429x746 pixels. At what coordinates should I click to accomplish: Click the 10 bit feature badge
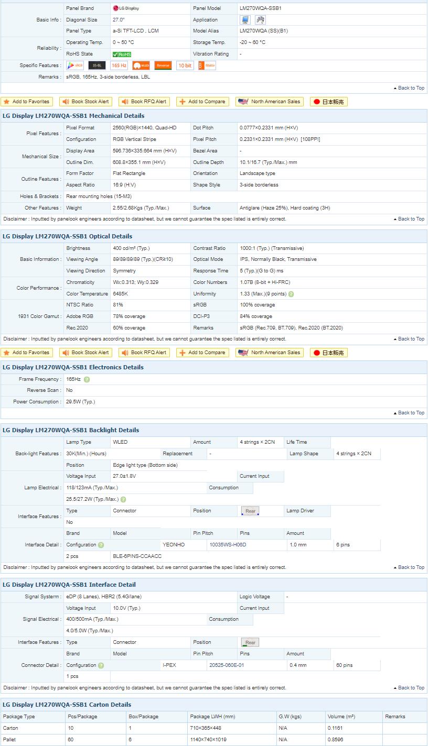pos(185,65)
